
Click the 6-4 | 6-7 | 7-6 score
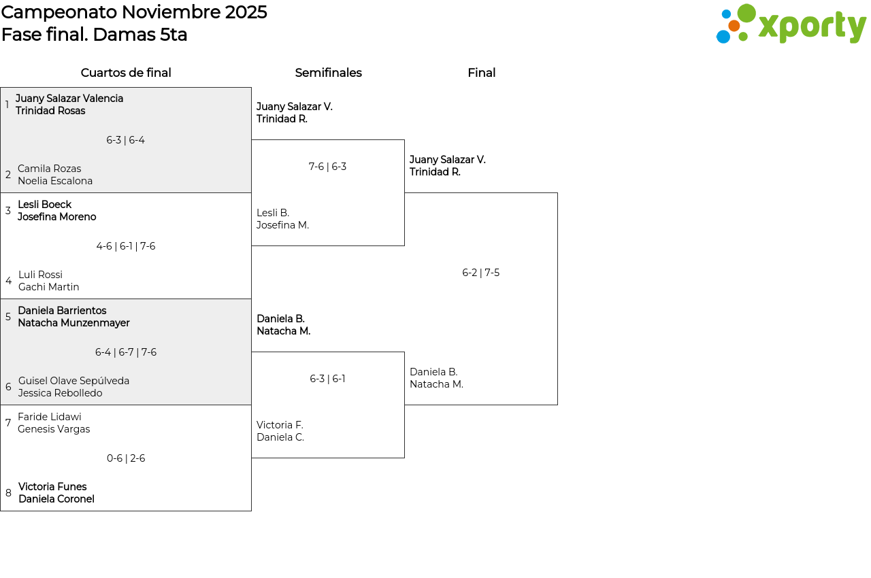126,352
